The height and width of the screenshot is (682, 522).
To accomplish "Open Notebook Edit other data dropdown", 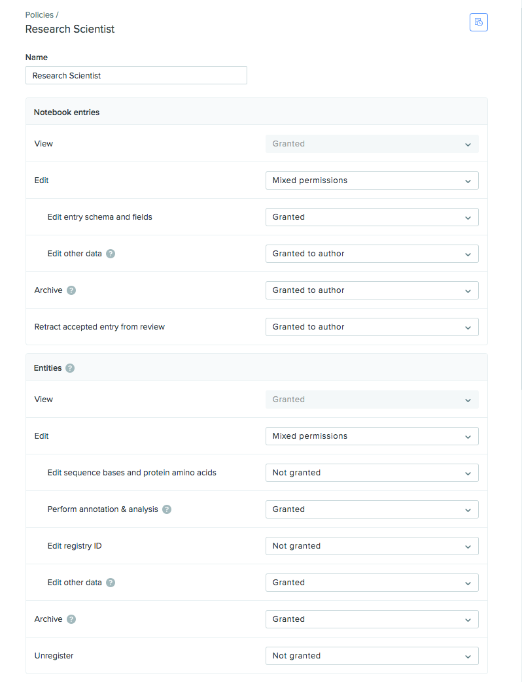I will (x=372, y=254).
